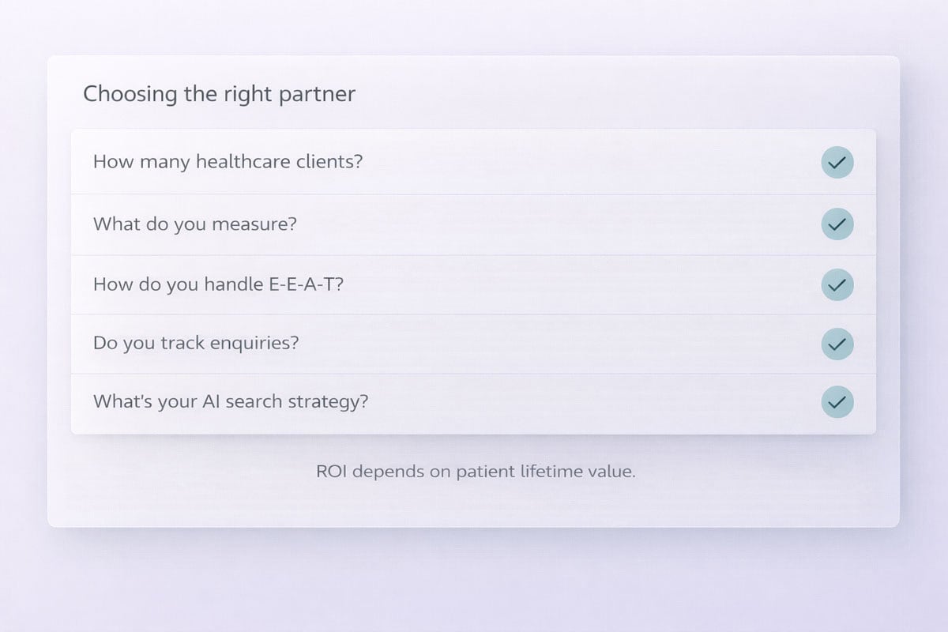Click the ROI patient lifetime value footnote
The width and height of the screenshot is (948, 632).
(x=476, y=472)
